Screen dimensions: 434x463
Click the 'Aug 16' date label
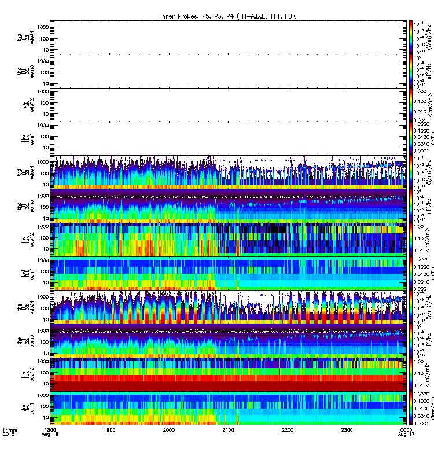[50, 435]
